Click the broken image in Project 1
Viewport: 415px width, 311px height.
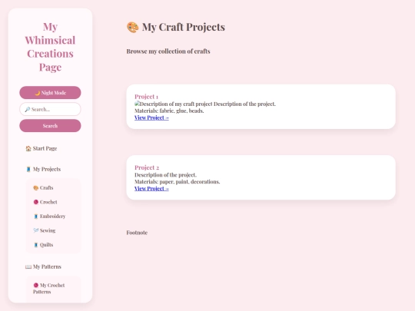point(137,104)
